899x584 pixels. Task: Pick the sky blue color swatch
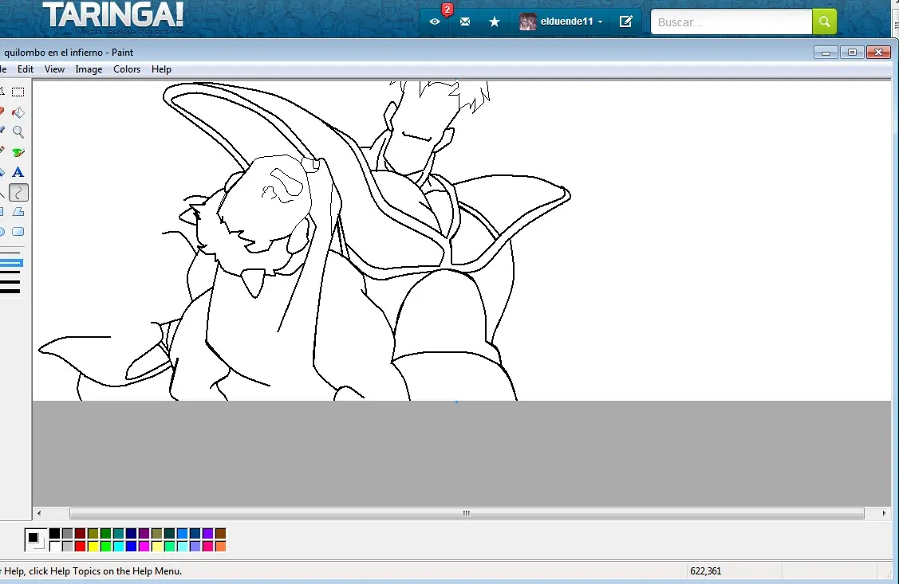[x=183, y=534]
